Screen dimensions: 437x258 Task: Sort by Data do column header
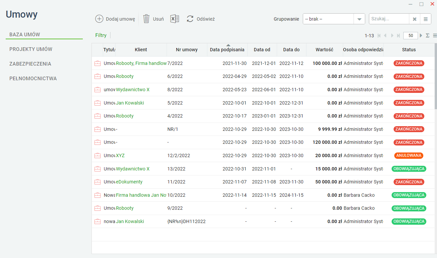point(291,50)
